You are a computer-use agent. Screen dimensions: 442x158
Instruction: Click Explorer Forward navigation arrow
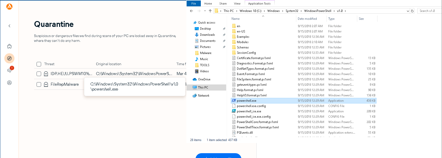click(x=199, y=11)
